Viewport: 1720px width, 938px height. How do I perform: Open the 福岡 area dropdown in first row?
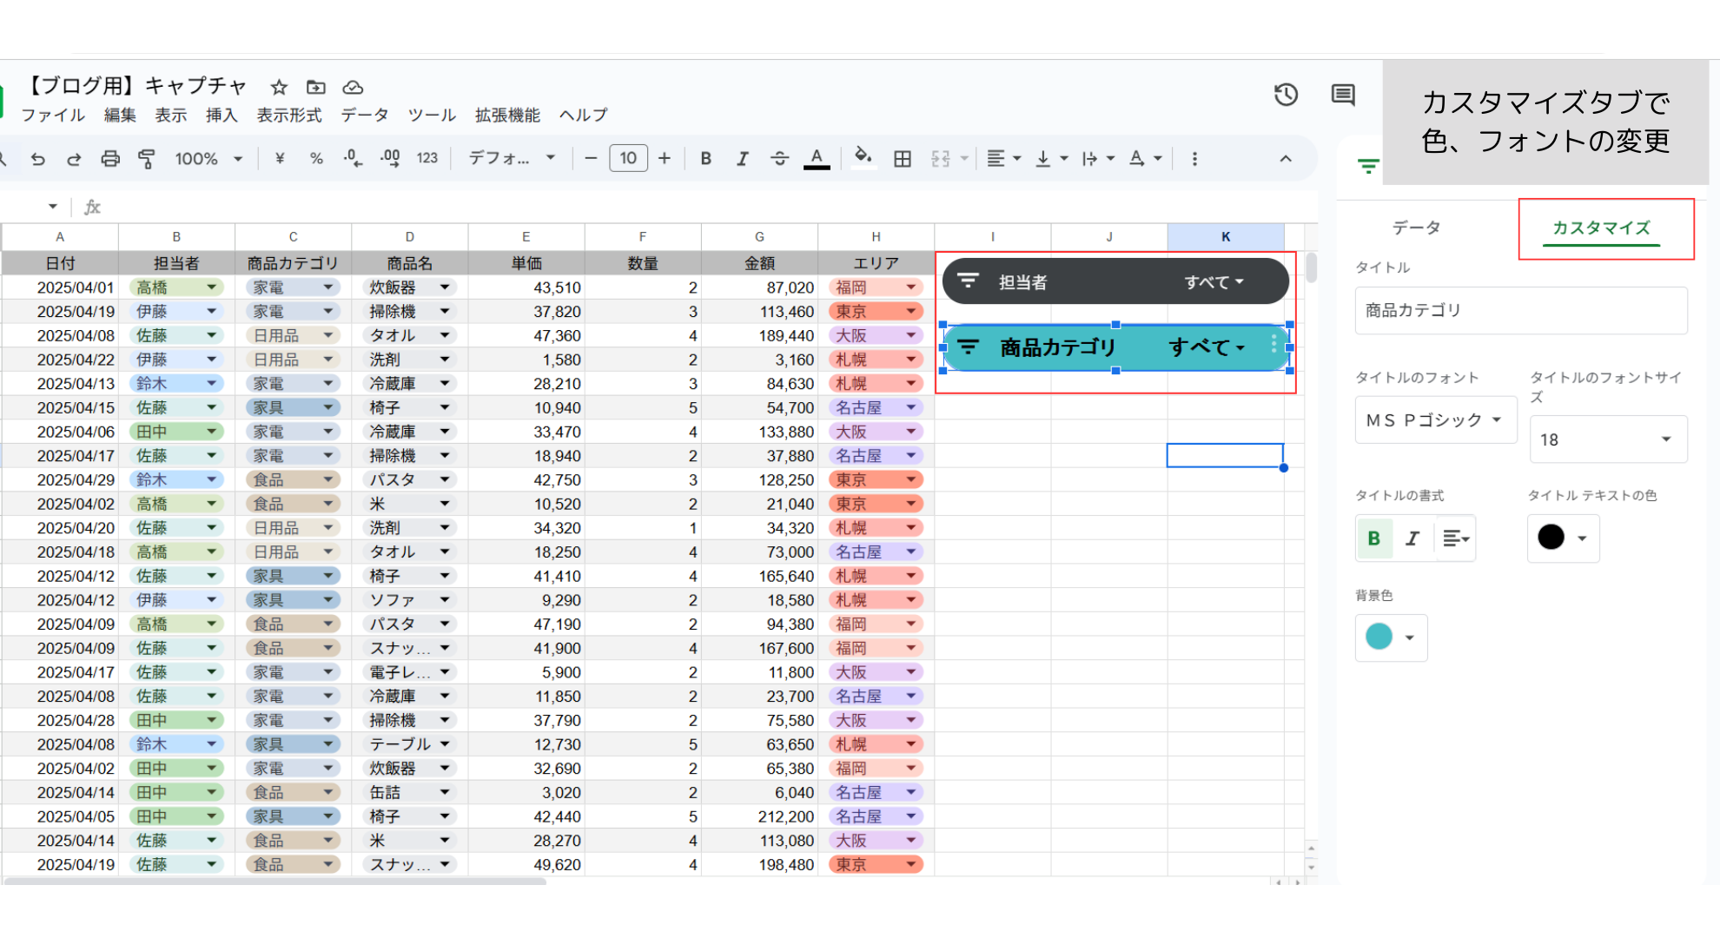(x=910, y=287)
